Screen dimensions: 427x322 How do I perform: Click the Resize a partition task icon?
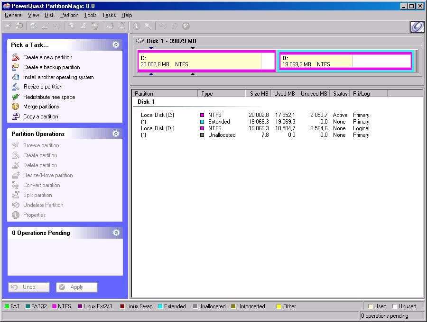click(16, 87)
